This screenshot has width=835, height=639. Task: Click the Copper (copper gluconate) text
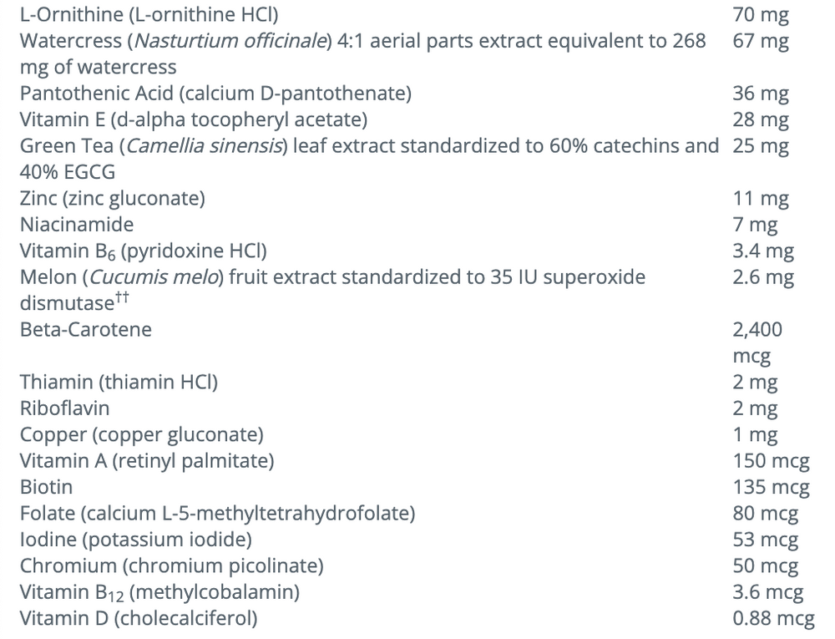[x=142, y=434]
